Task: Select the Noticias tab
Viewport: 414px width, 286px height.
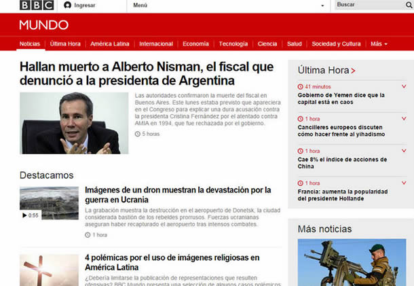Action: tap(30, 44)
